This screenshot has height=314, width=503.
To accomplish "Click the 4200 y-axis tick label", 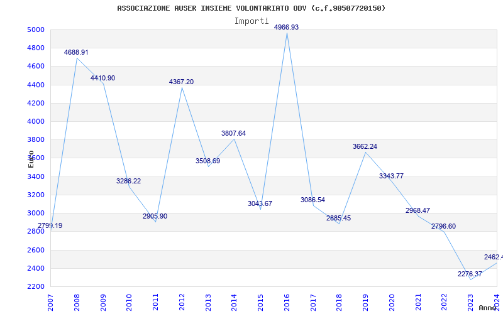I will [x=36, y=103].
